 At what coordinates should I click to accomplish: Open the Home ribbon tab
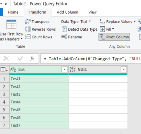[13, 12]
